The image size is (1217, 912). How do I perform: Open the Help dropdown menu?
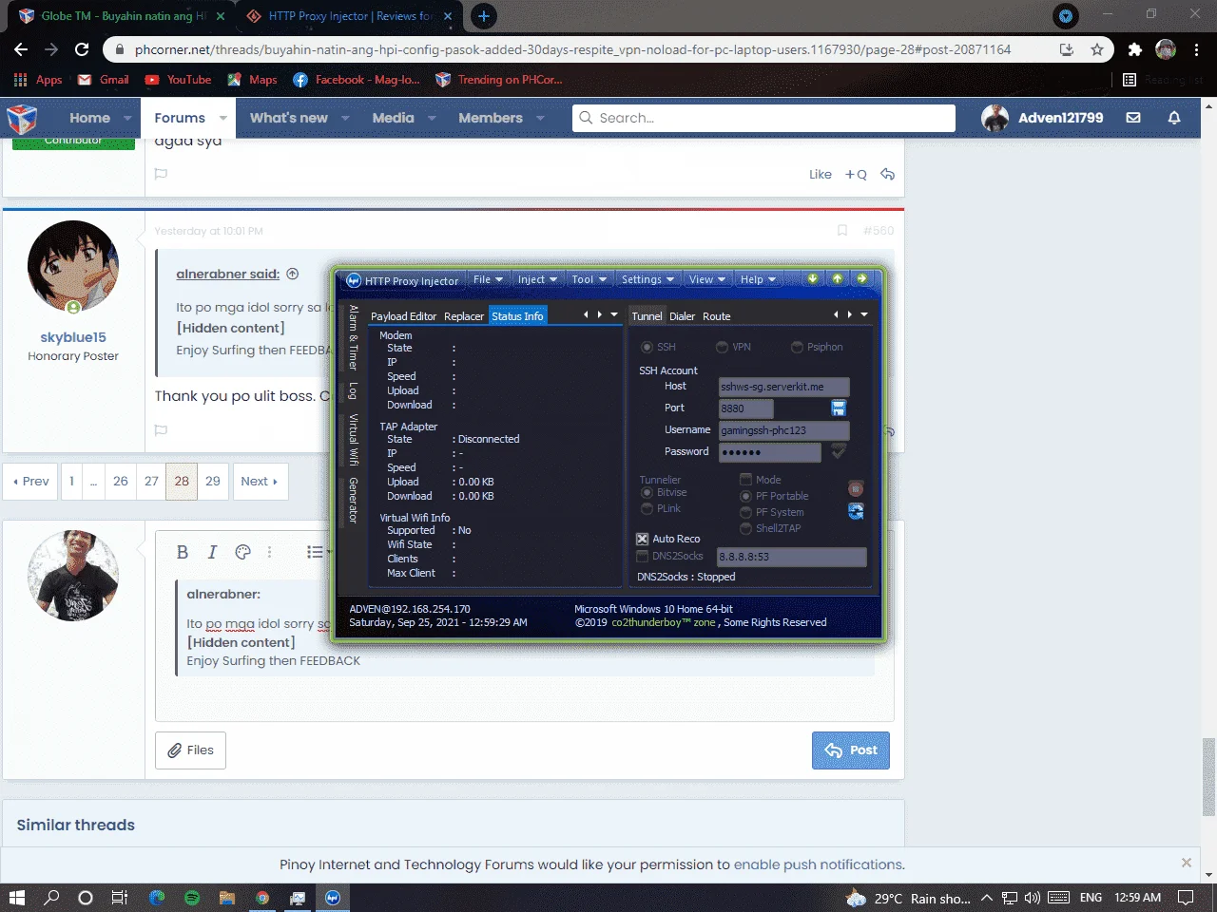758,279
